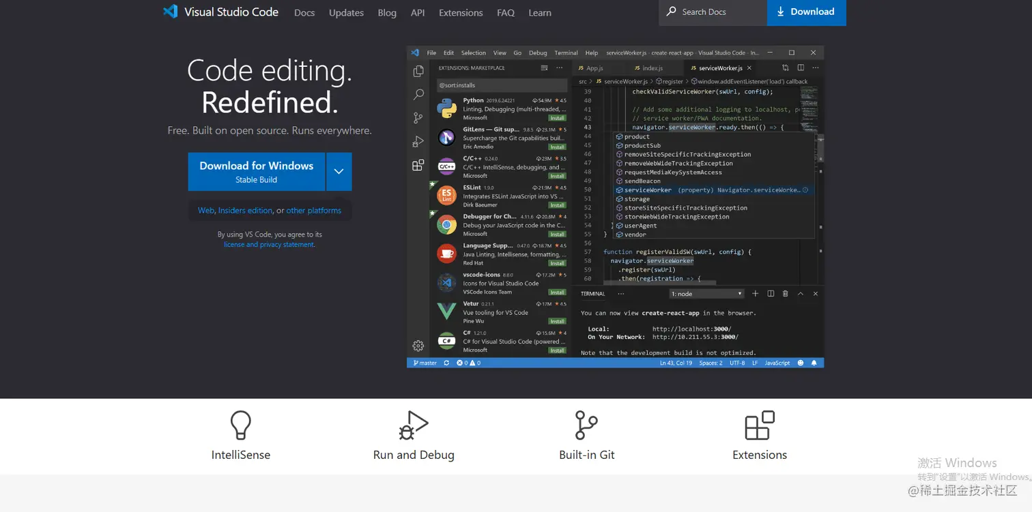Click 'Ln 43, Col 19' in the status bar
Screen dimensions: 1032x512
click(676, 363)
